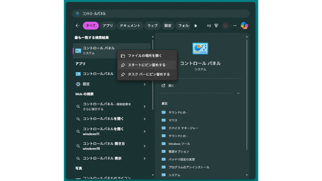Click the rewards trophy points icon
The image size is (322, 181).
tap(216, 26)
